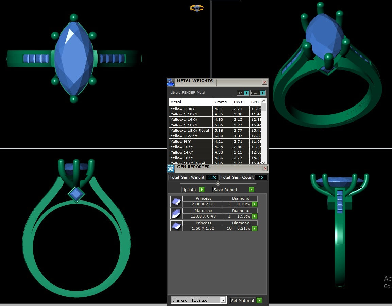Select the Yellow:10KY metal row
The height and width of the screenshot is (306, 392).
coord(215,147)
